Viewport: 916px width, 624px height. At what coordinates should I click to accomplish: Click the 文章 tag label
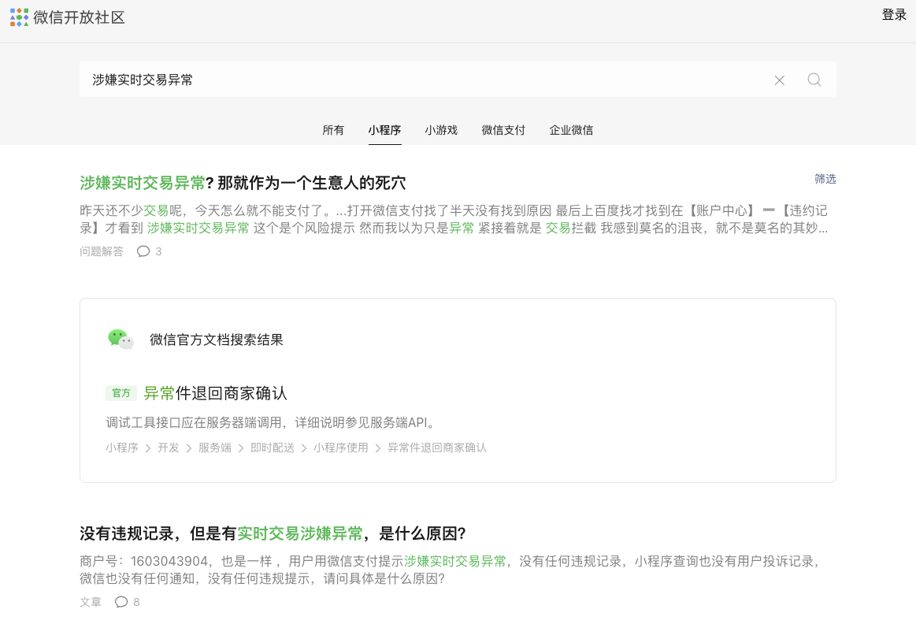(x=91, y=602)
